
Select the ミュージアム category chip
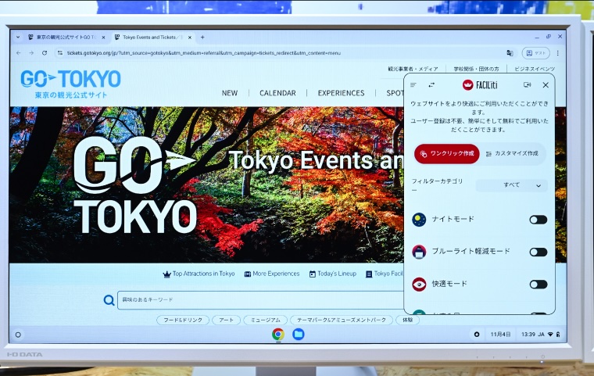pos(266,320)
